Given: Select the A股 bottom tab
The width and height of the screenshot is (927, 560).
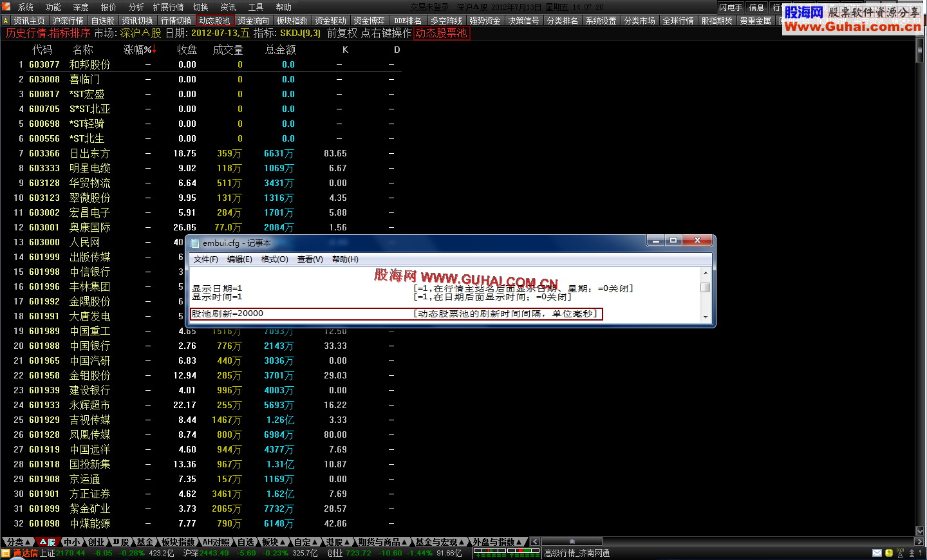Looking at the screenshot, I should point(47,542).
